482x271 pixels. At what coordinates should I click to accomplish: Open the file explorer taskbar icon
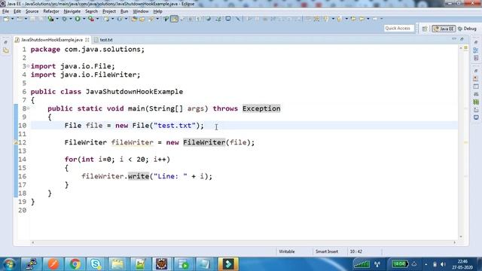pyautogui.click(x=117, y=264)
